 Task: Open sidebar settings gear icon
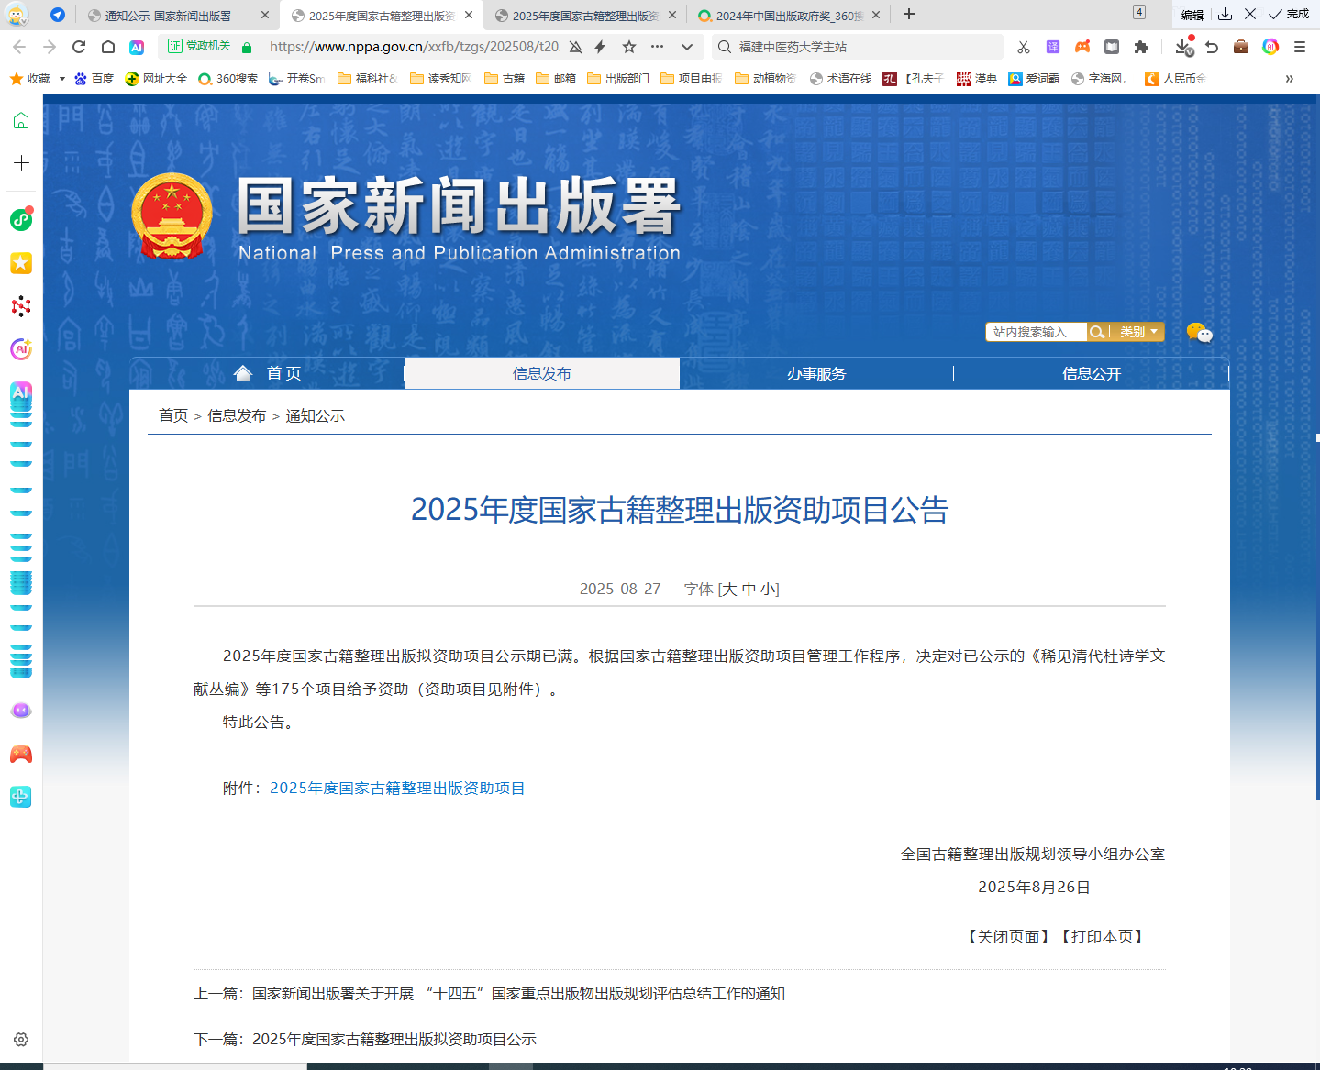pos(21,1040)
